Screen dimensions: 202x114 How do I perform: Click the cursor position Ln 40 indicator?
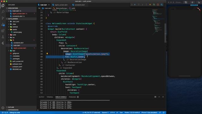click(91, 113)
